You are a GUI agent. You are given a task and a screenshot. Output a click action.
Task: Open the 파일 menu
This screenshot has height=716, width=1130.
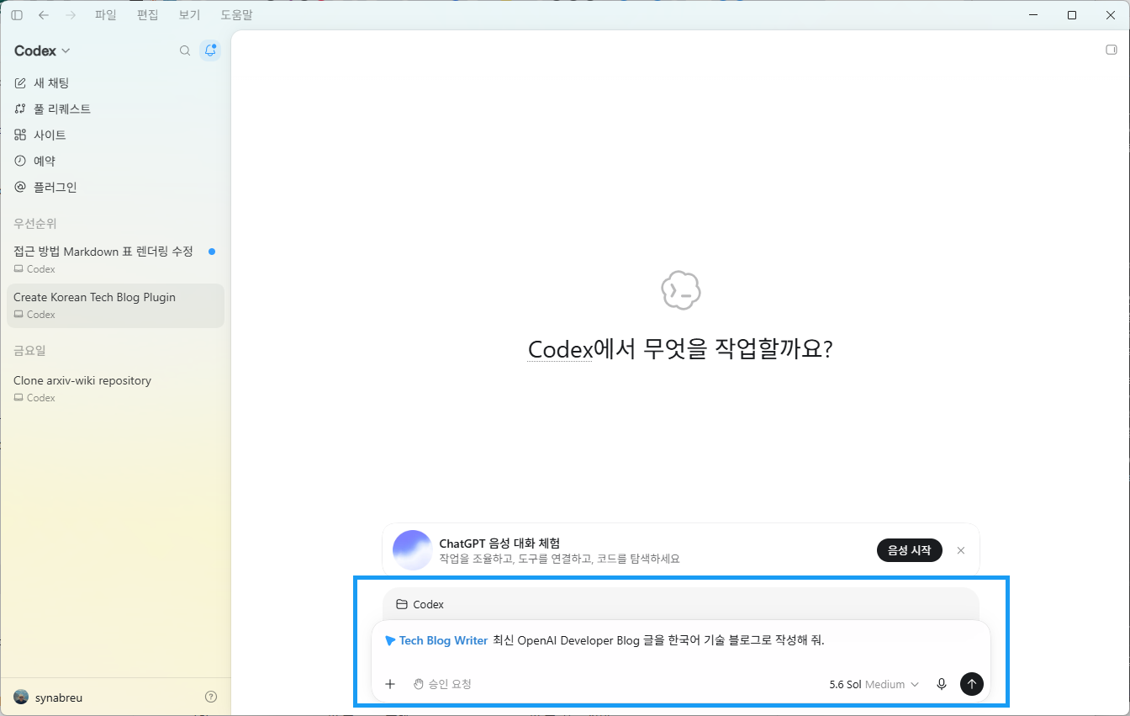tap(106, 15)
